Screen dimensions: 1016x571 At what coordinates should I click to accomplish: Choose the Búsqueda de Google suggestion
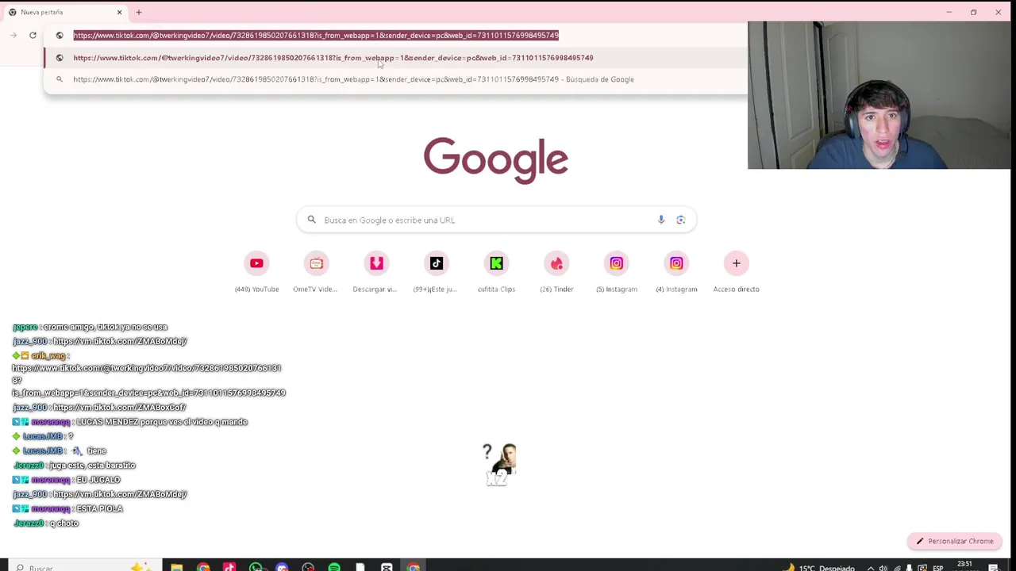pos(395,79)
